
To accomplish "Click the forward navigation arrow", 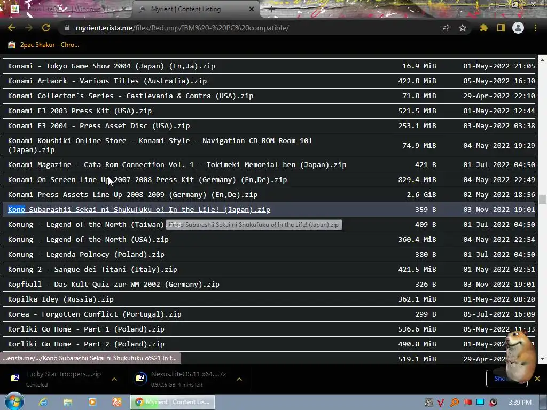I will [29, 28].
